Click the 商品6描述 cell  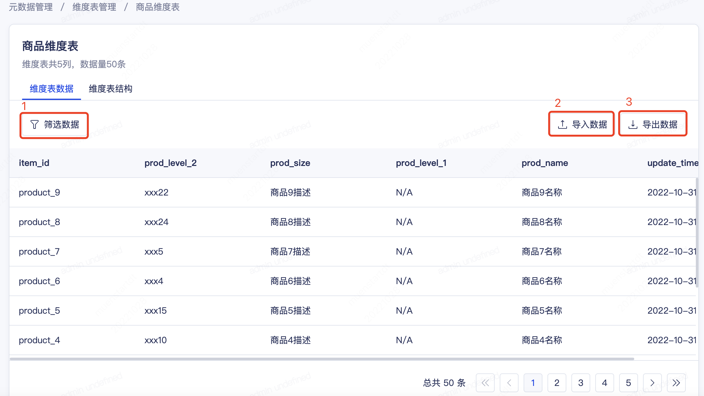point(290,281)
